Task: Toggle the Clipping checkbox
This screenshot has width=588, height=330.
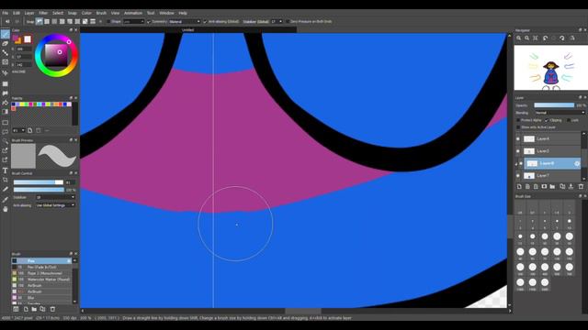Action: pyautogui.click(x=547, y=120)
